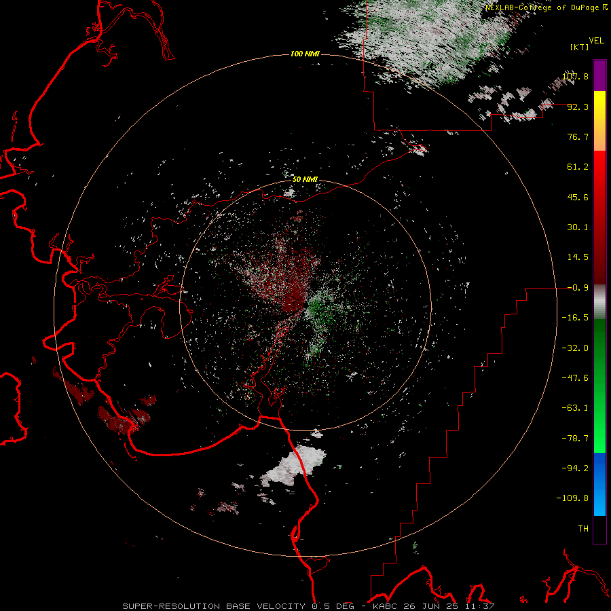Viewport: 611px width, 611px height.
Task: Click the 26 JUN 25 11:37 timestamp
Action: pos(449,606)
